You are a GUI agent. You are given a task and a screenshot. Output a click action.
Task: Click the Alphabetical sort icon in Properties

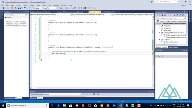click(159, 56)
